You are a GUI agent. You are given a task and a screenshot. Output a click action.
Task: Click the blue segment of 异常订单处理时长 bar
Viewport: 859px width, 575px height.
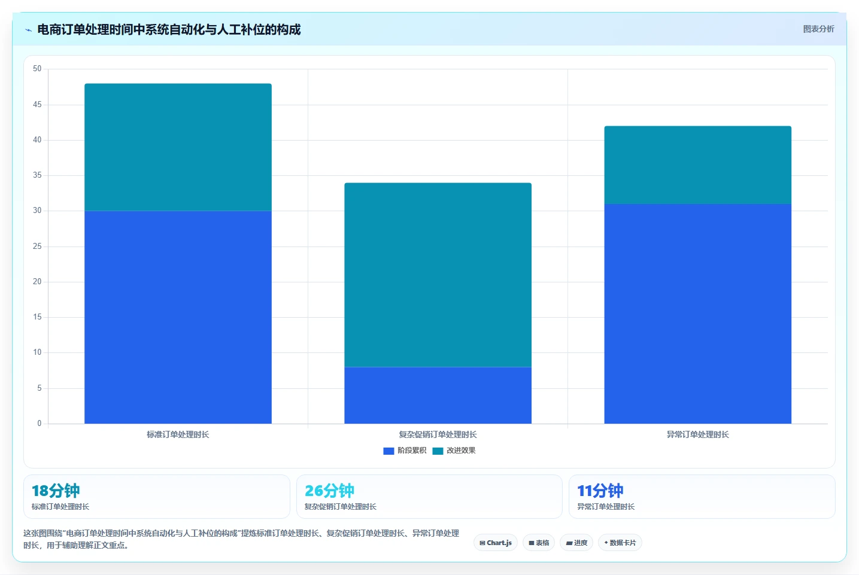click(698, 314)
